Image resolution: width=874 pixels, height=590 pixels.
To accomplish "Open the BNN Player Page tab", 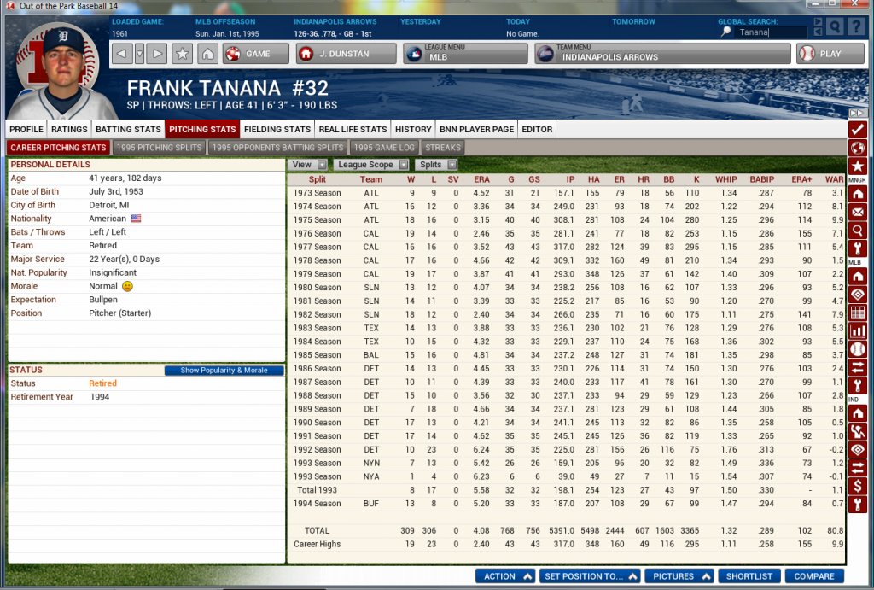I will (476, 129).
